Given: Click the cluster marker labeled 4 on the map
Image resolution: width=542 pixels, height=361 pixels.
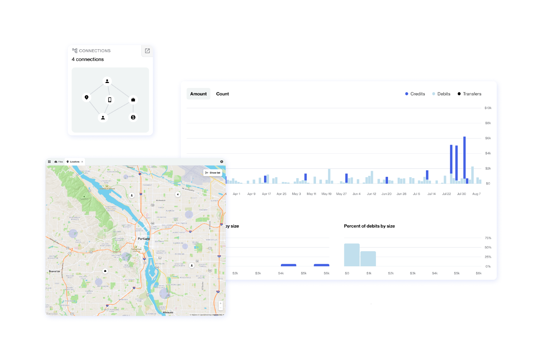Looking at the screenshot, I should coord(178,194).
